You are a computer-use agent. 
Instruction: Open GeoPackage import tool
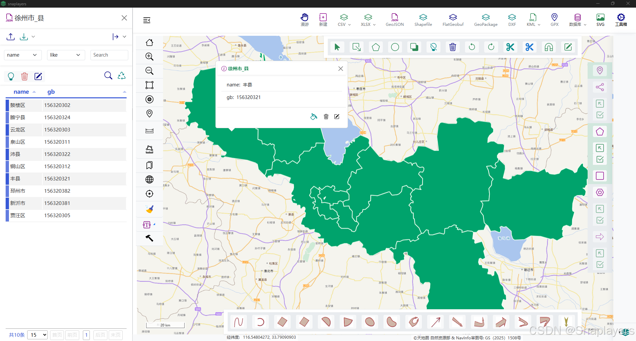pos(486,20)
